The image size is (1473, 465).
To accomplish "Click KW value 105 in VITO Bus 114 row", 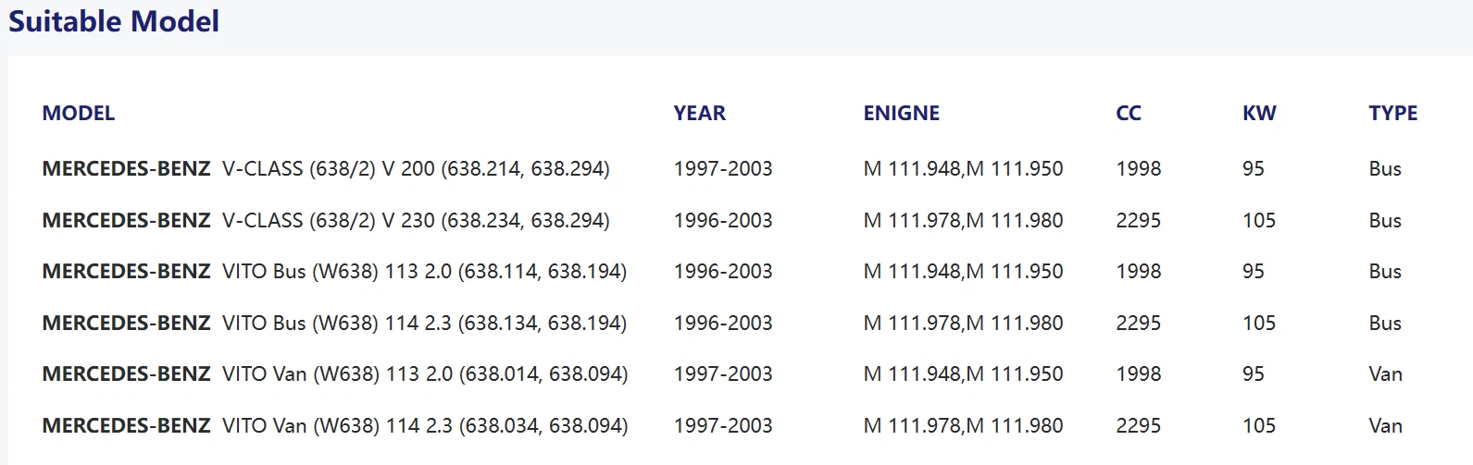I will pyautogui.click(x=1259, y=324).
